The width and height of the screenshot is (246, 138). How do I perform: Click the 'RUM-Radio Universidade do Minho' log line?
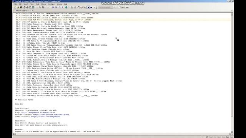(57, 95)
